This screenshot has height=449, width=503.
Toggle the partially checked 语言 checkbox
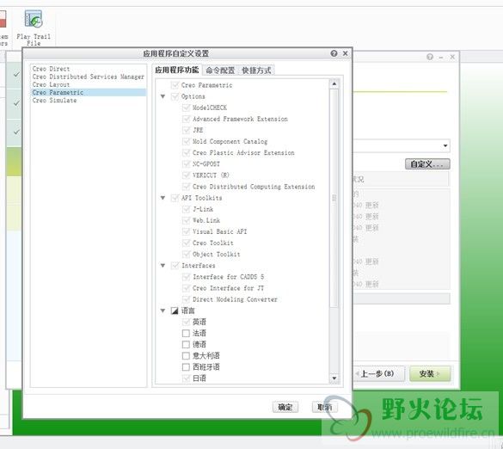click(x=175, y=311)
